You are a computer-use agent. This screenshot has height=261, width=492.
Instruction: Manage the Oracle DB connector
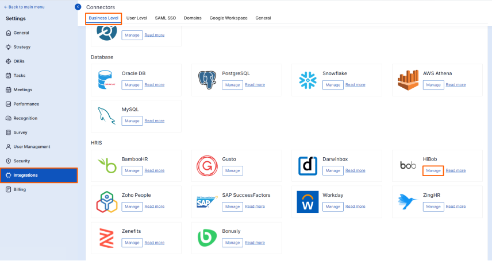132,85
